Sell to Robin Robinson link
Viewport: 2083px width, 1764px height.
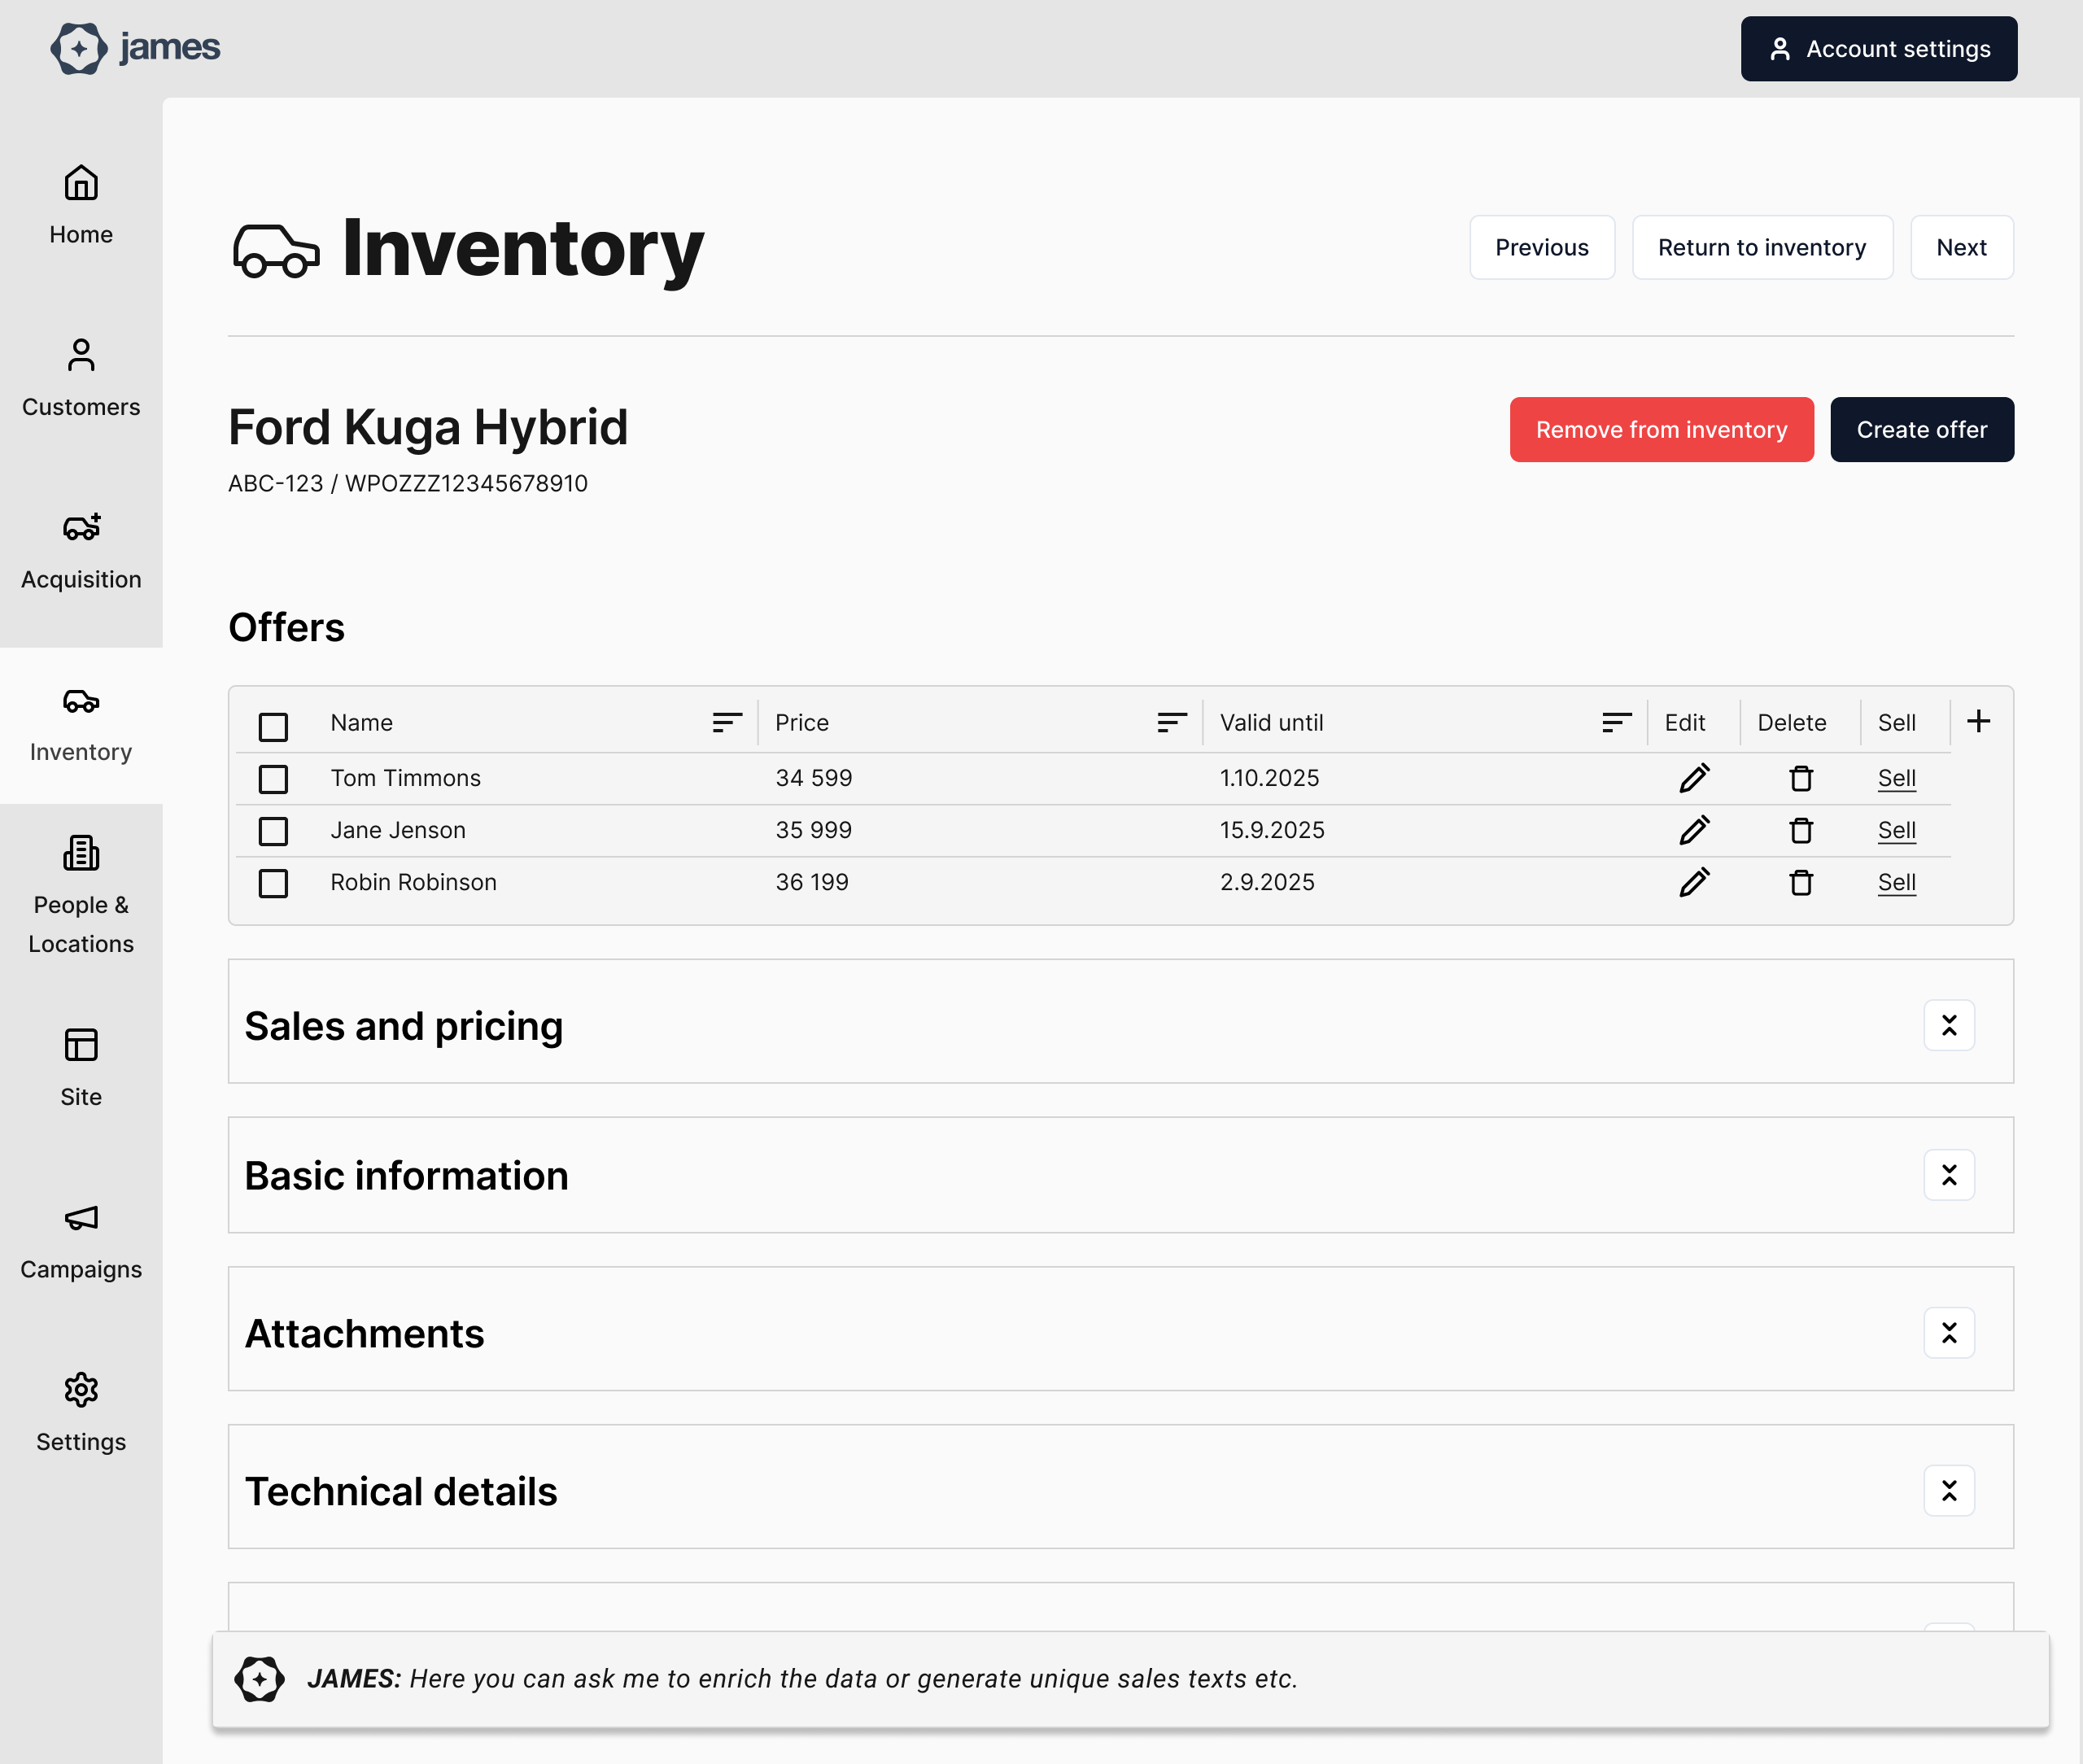click(x=1896, y=882)
